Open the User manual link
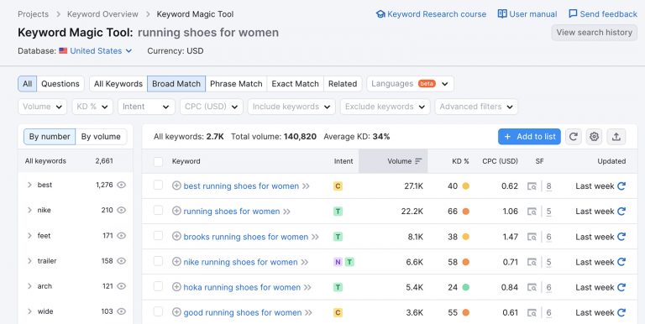 (x=527, y=14)
